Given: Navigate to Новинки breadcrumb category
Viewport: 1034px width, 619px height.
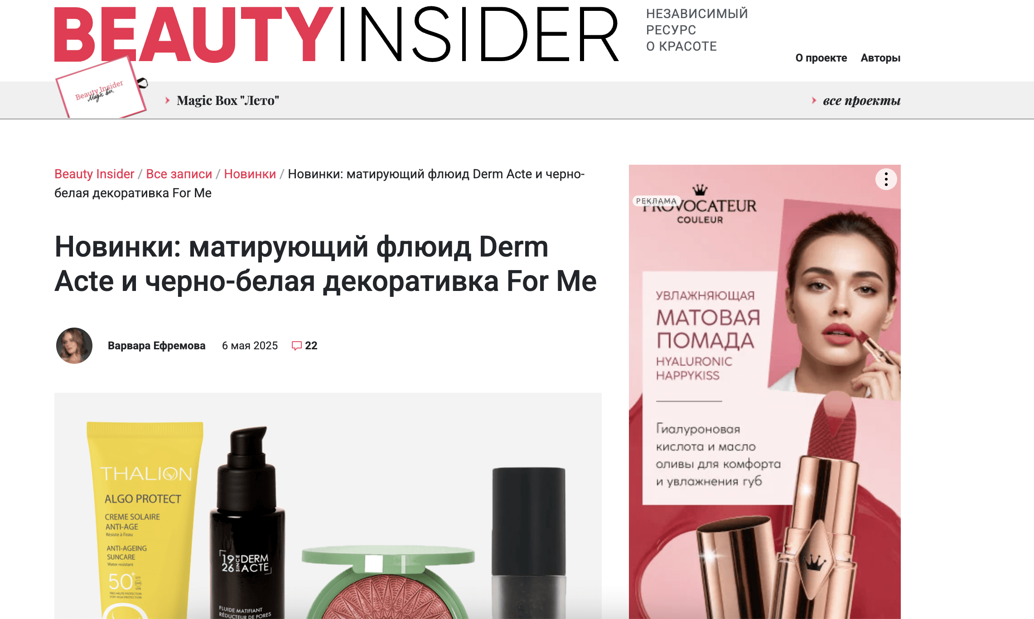Looking at the screenshot, I should click(250, 174).
